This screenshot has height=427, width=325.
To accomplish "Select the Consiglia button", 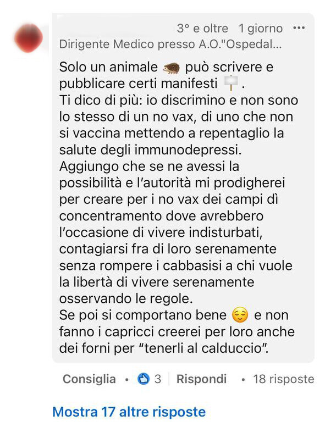I will click(89, 379).
